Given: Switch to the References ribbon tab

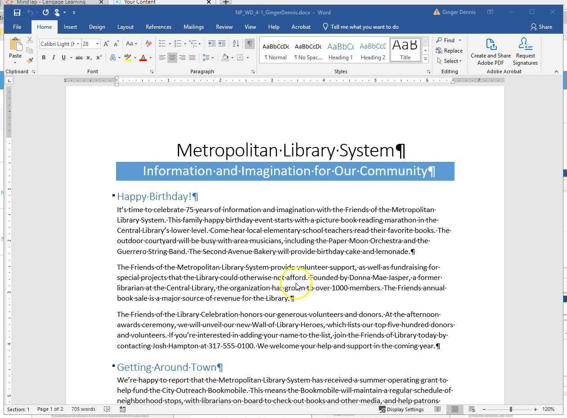Looking at the screenshot, I should pos(158,27).
